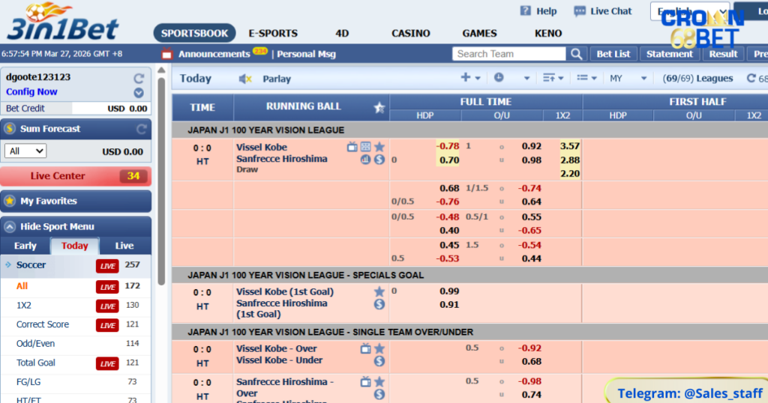Viewport: 768px width, 403px height.
Task: Select 1X2 in soccer menu
Action: pyautogui.click(x=23, y=305)
